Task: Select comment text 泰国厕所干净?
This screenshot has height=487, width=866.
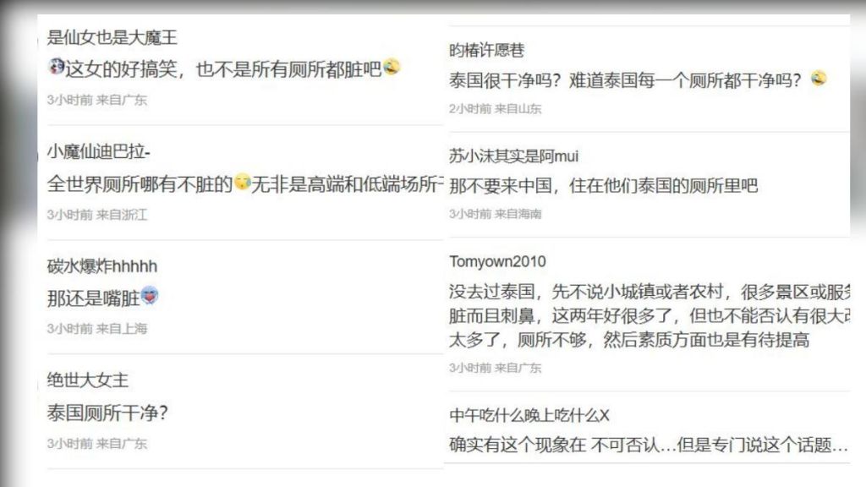Action: pos(107,413)
